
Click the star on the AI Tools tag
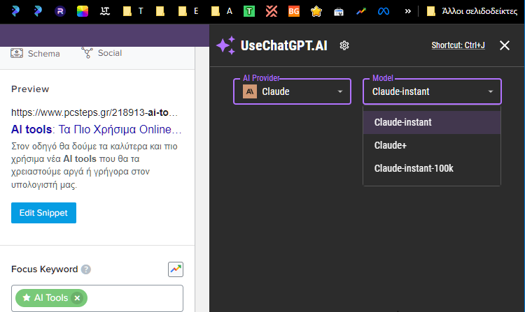(27, 297)
